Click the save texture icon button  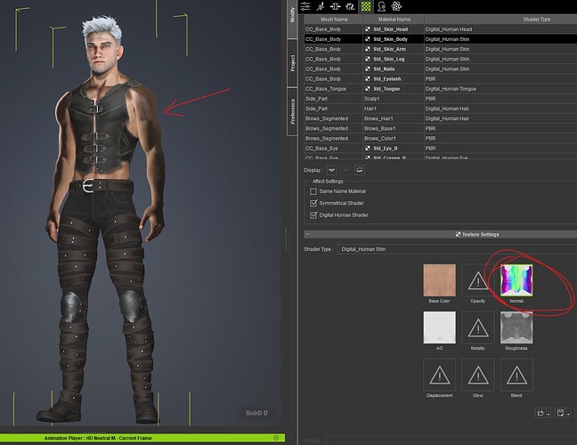pyautogui.click(x=561, y=412)
